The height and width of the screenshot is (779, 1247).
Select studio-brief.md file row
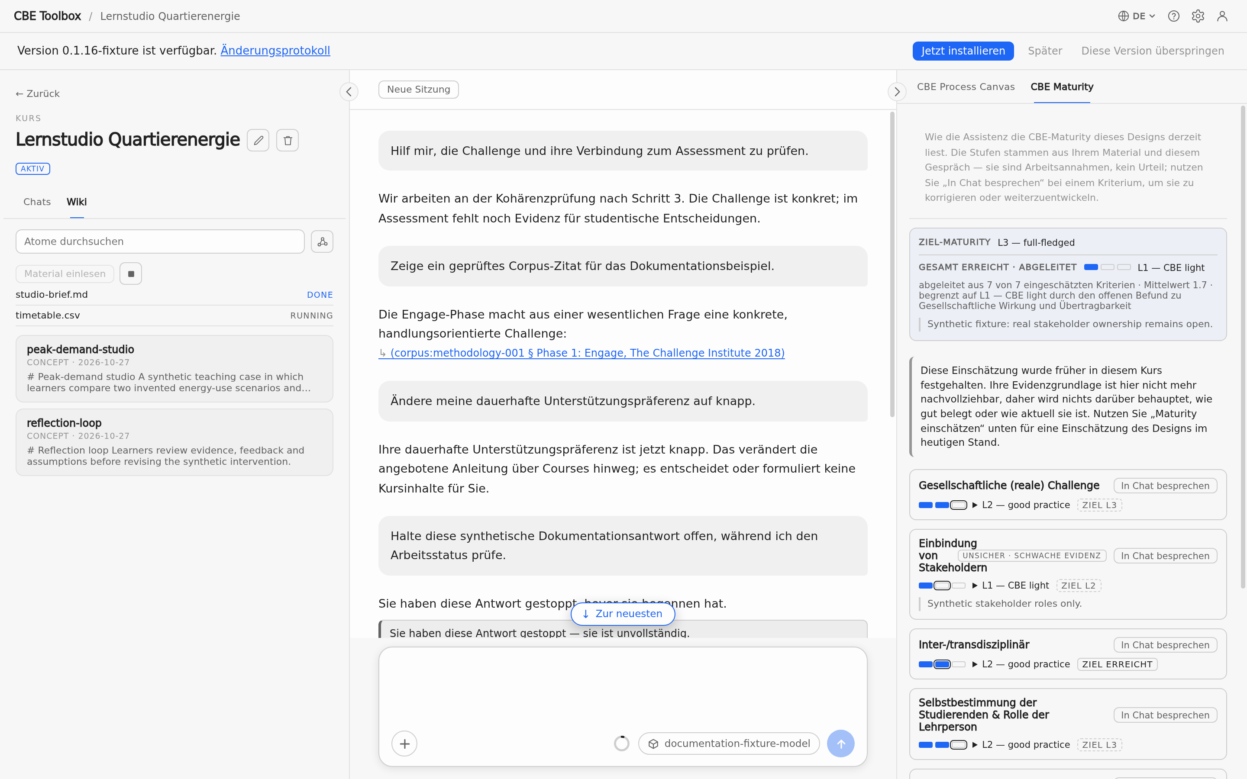click(174, 295)
